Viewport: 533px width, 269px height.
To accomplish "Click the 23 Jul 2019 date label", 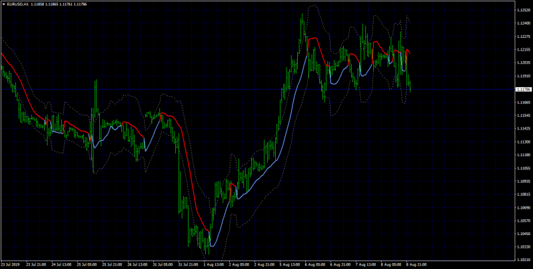I will pyautogui.click(x=9, y=264).
